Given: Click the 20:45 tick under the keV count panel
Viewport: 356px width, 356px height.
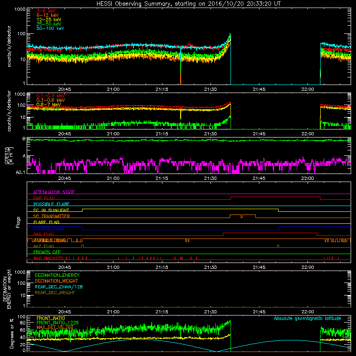Looking at the screenshot, I should click(x=65, y=89).
